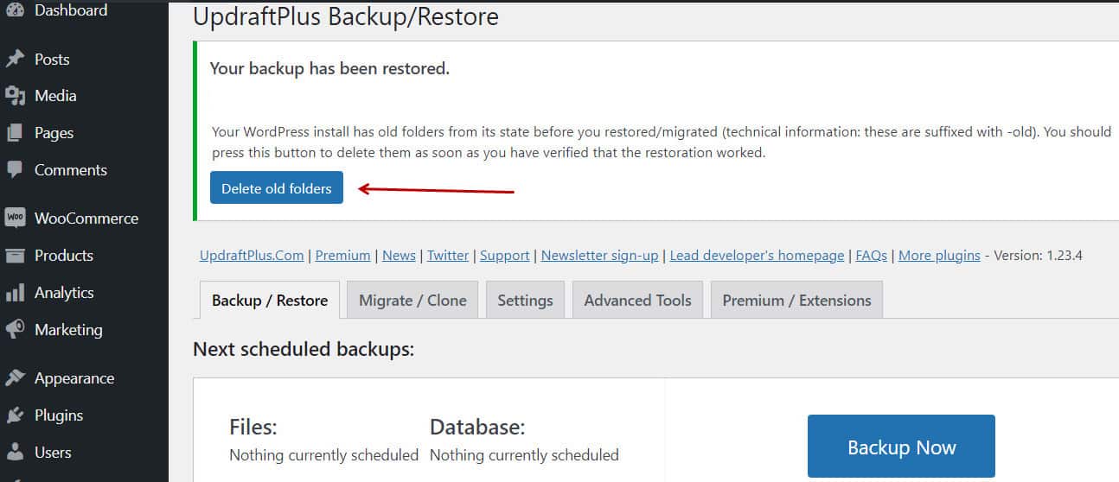This screenshot has height=482, width=1119.
Task: Click the Analytics bar chart icon
Action: point(15,293)
